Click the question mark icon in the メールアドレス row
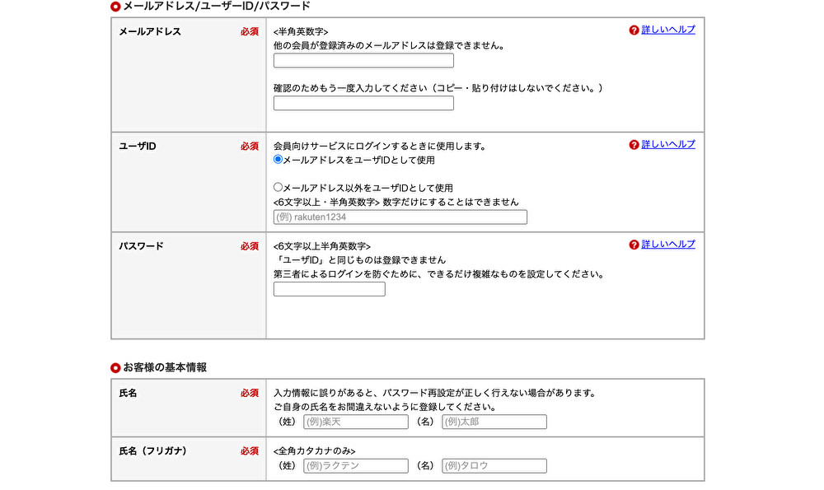 coord(634,30)
